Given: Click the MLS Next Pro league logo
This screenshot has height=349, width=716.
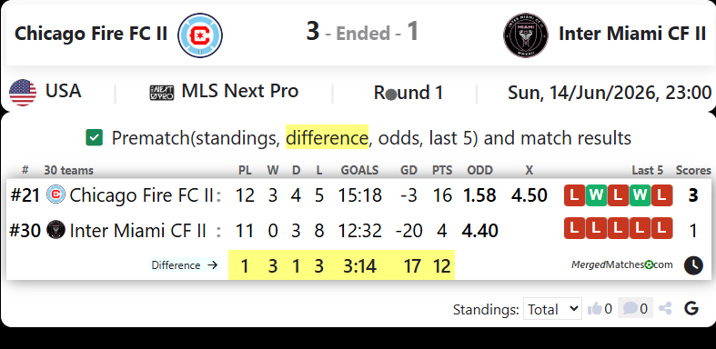Looking at the screenshot, I should [162, 93].
